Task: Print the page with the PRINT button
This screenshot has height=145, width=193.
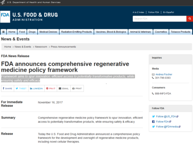Action: click(x=77, y=89)
